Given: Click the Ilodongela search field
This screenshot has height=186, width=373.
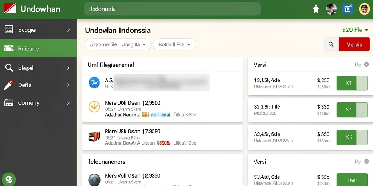Looking at the screenshot, I should [172, 9].
